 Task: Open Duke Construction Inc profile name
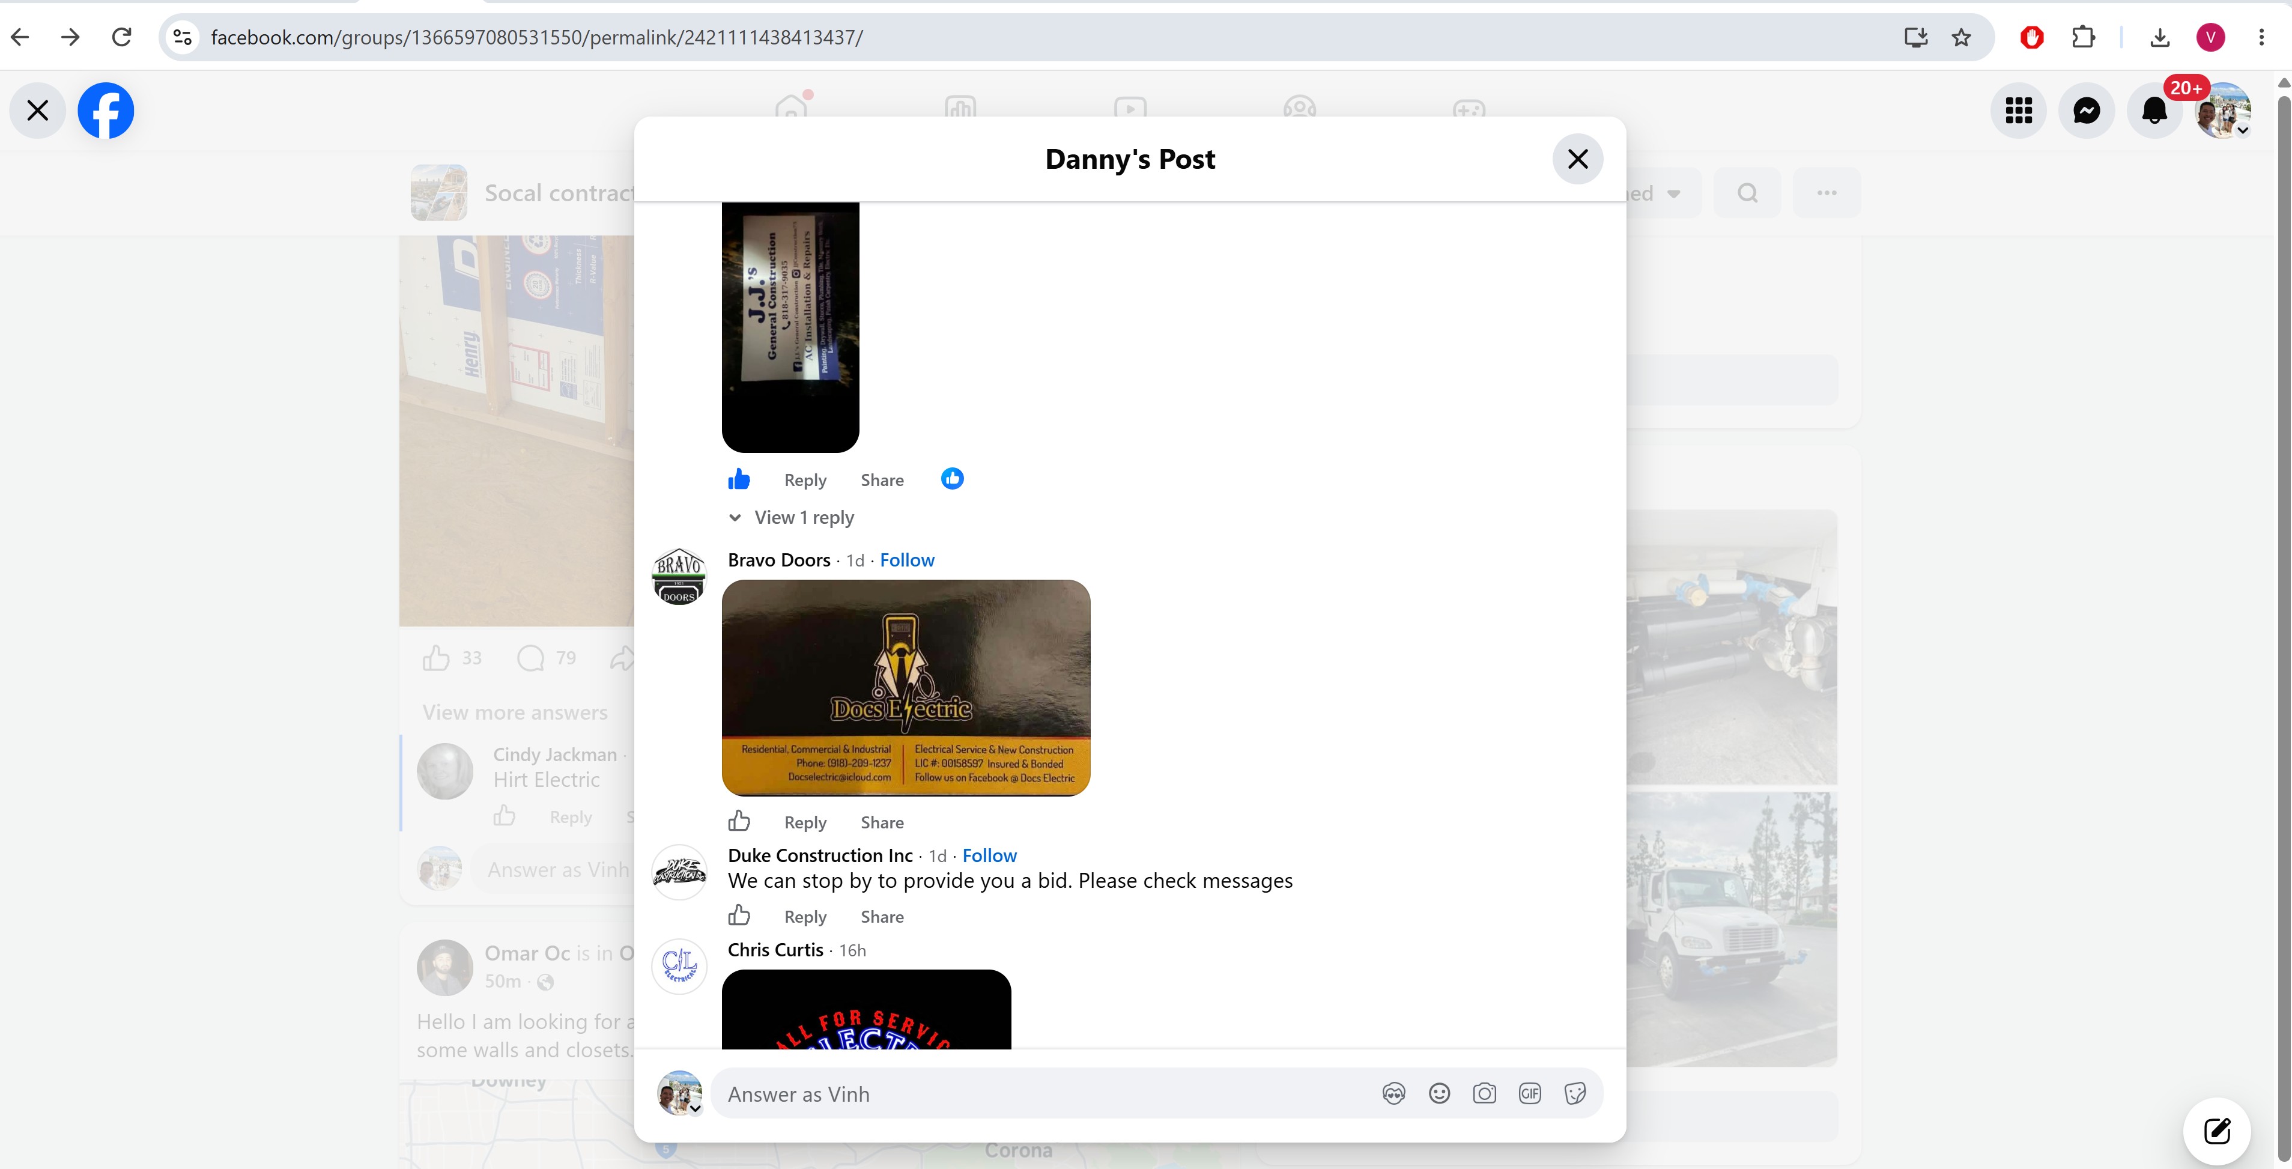(819, 855)
